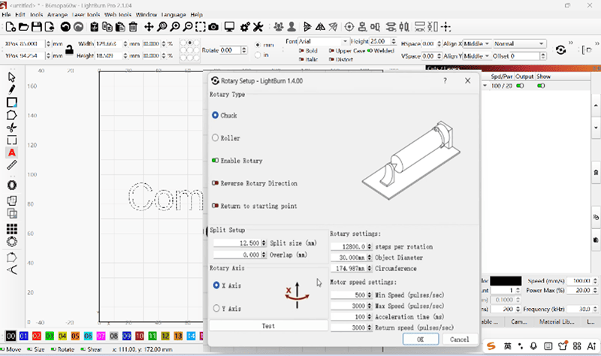Toggle the lock aspect ratio icon

[69, 50]
